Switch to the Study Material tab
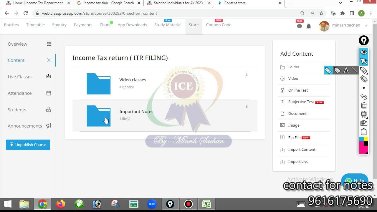This screenshot has height=212, width=377. [168, 25]
